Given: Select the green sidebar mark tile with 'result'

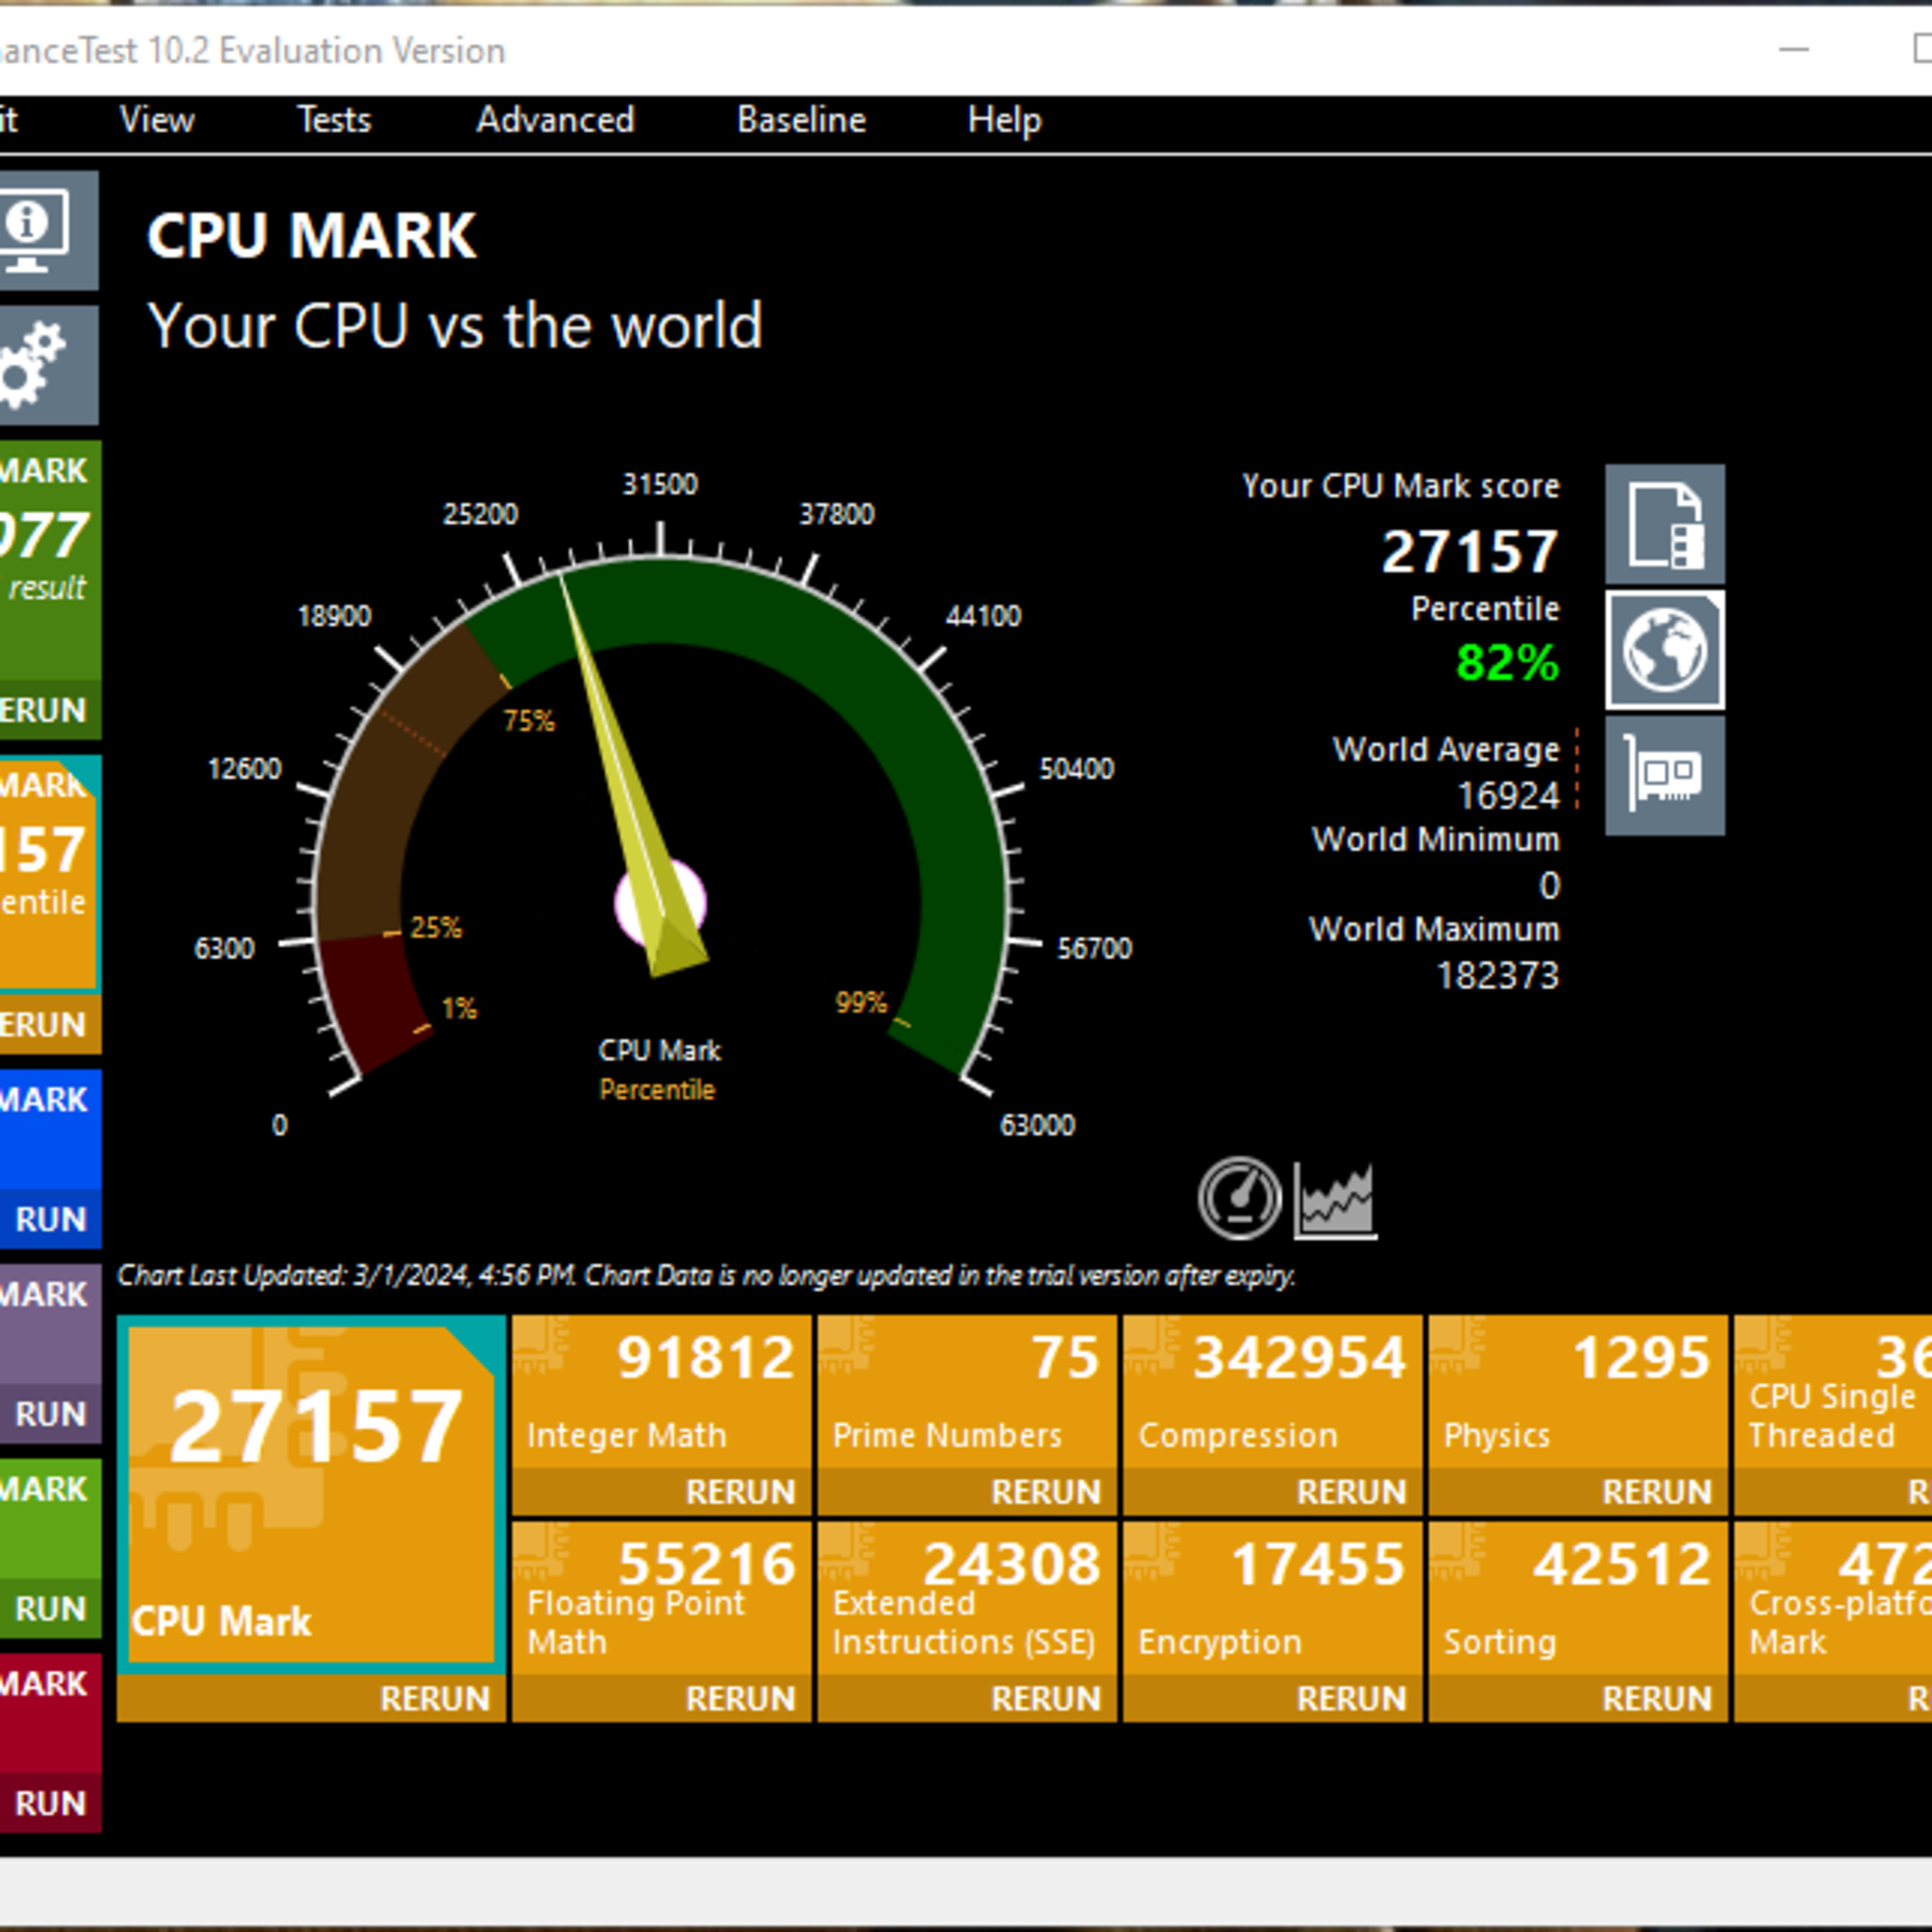Looking at the screenshot, I should coord(50,561).
